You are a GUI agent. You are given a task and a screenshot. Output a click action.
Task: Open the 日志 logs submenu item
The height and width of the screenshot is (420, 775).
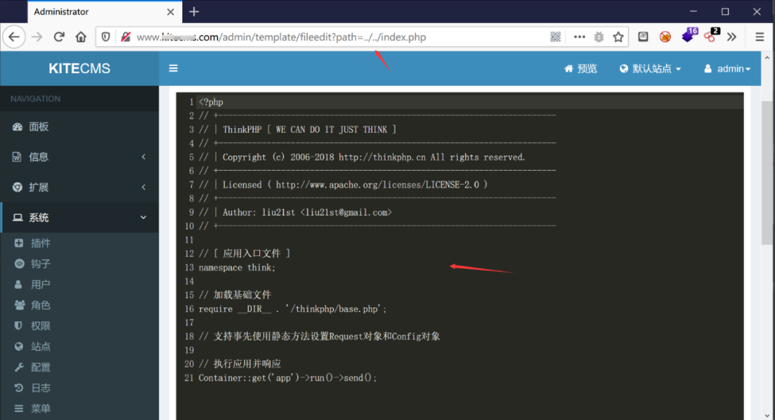80,388
